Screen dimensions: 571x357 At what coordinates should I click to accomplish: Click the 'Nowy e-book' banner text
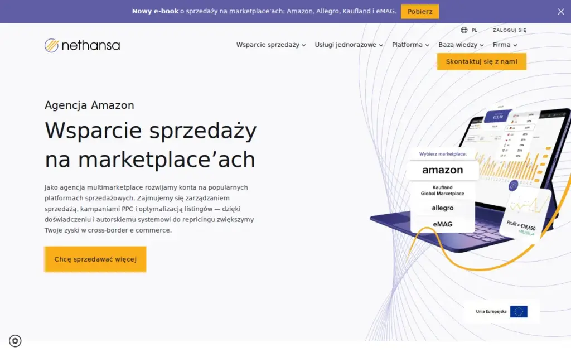[155, 11]
